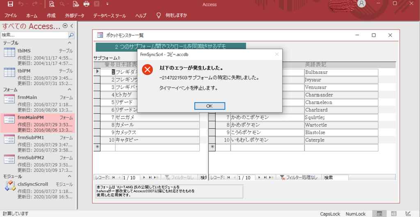
Task: Open the ファイル menu tab
Action: 11,16
